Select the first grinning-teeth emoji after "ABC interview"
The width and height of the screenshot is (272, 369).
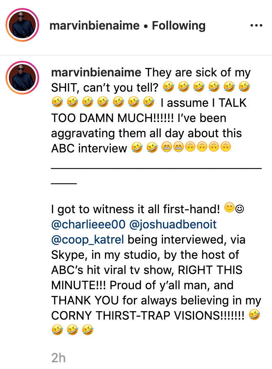(x=167, y=147)
